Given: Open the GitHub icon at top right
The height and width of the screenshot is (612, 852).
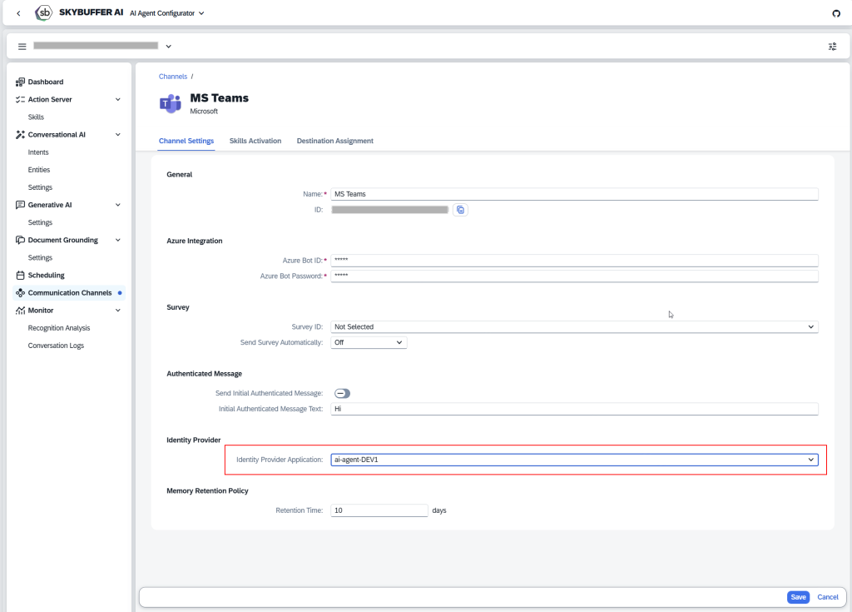Looking at the screenshot, I should [x=835, y=13].
